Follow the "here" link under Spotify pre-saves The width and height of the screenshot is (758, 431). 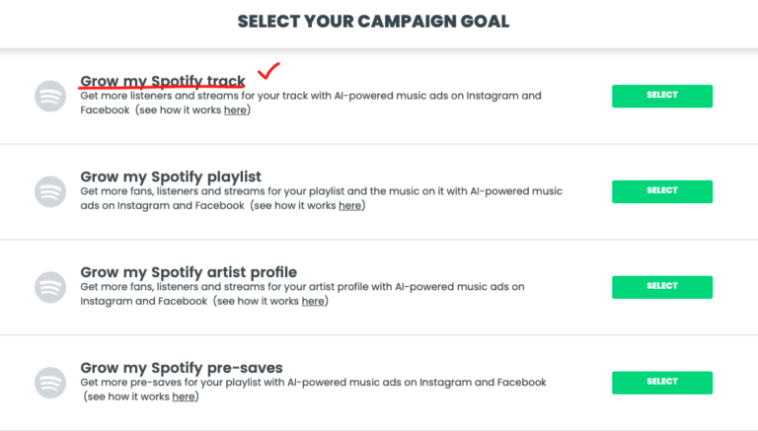coord(184,397)
